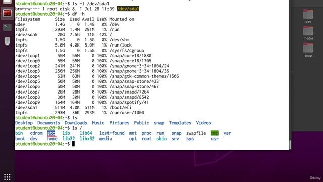The image size is (323, 182).
Task: Open the Terminal icon in the dock
Action: click(x=7, y=27)
